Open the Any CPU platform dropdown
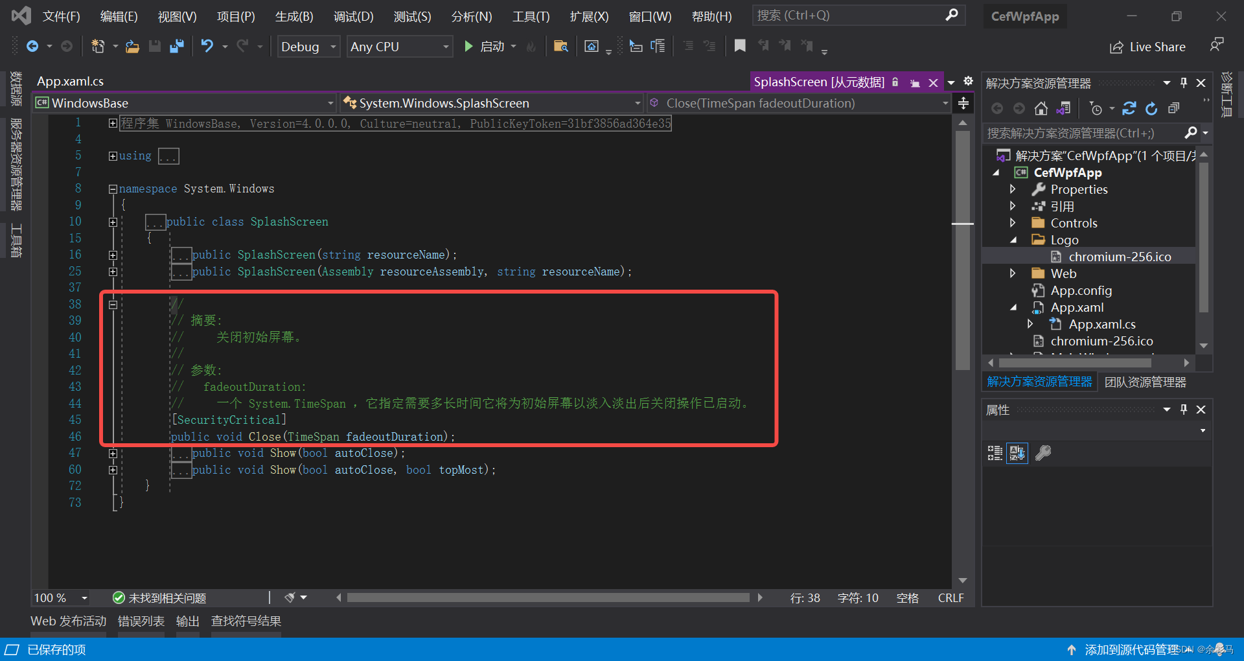 399,46
